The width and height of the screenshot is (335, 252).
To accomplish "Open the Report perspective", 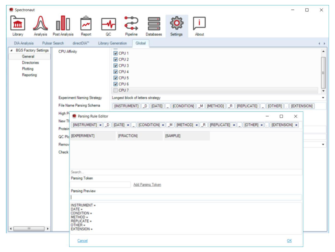I will (86, 26).
